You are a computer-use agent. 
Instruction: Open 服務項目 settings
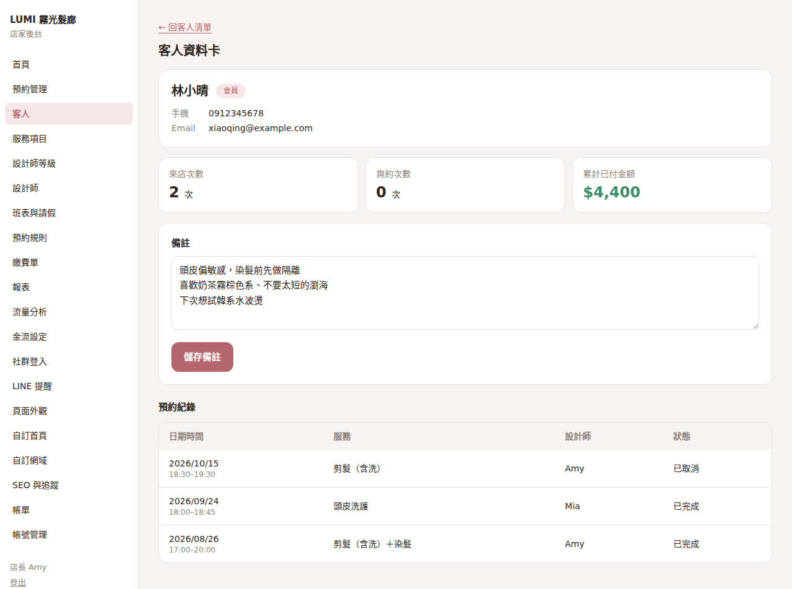[69, 139]
